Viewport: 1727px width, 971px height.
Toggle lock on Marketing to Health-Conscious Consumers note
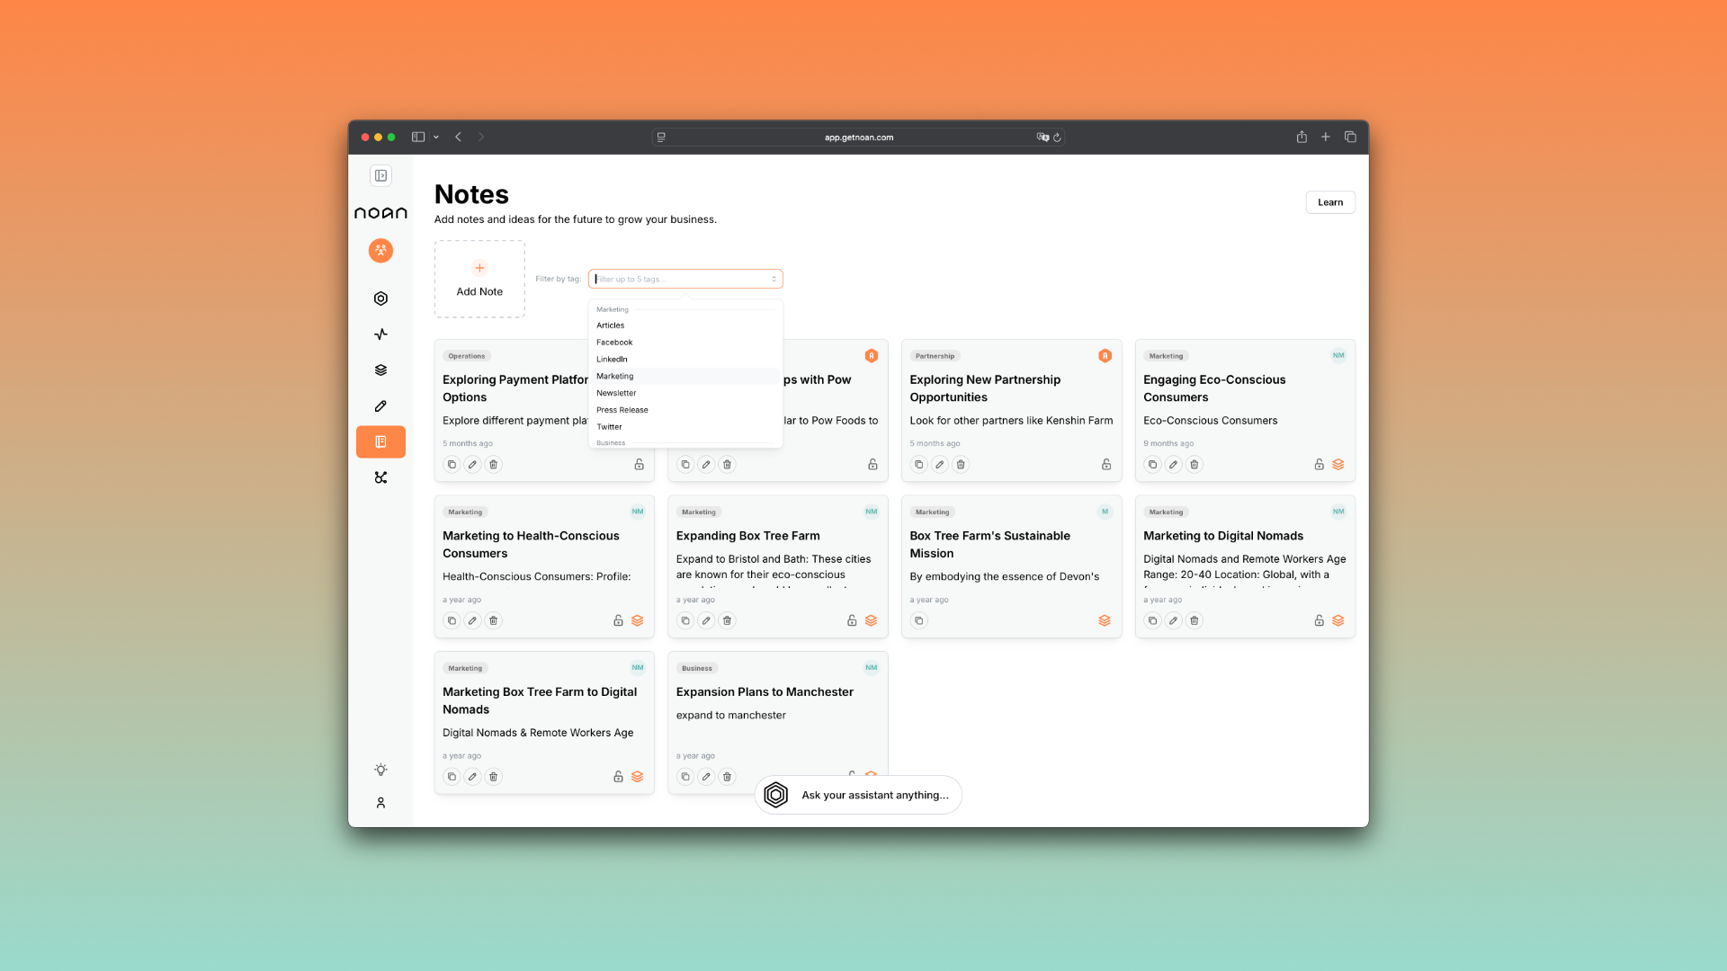(x=618, y=621)
